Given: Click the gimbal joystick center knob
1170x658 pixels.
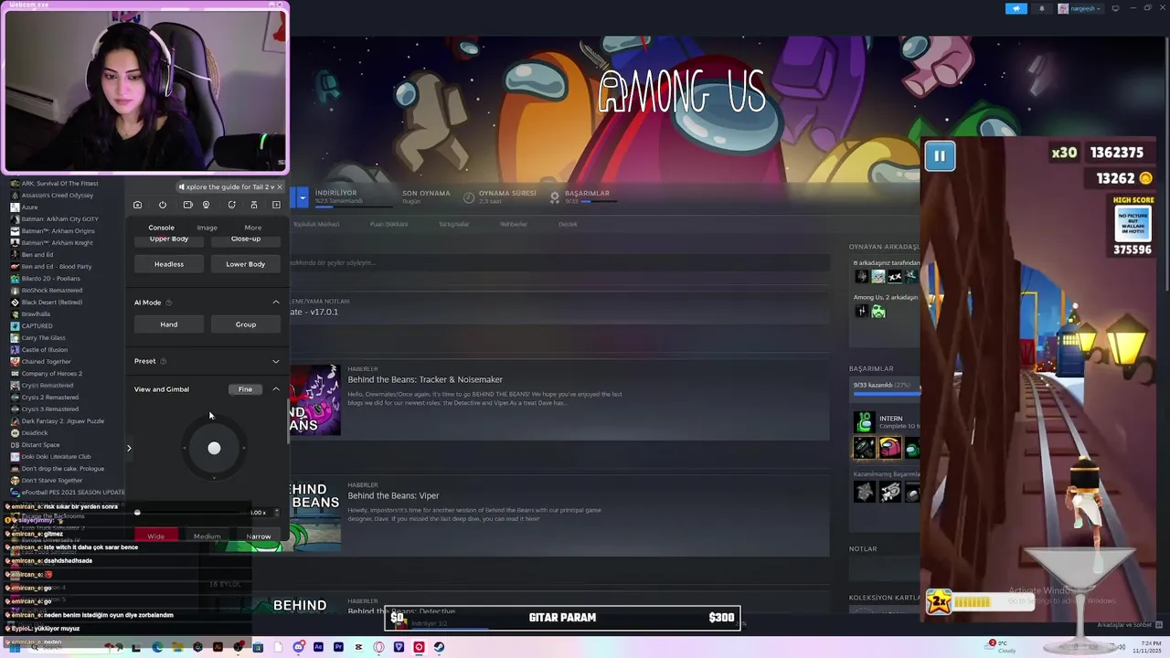Looking at the screenshot, I should click(x=214, y=448).
